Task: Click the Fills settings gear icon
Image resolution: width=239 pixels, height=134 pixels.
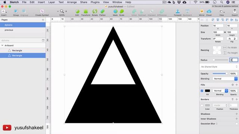Action: (233, 85)
